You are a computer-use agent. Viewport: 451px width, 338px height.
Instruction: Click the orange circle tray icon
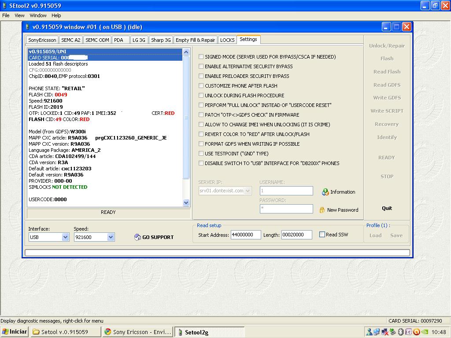click(417, 332)
